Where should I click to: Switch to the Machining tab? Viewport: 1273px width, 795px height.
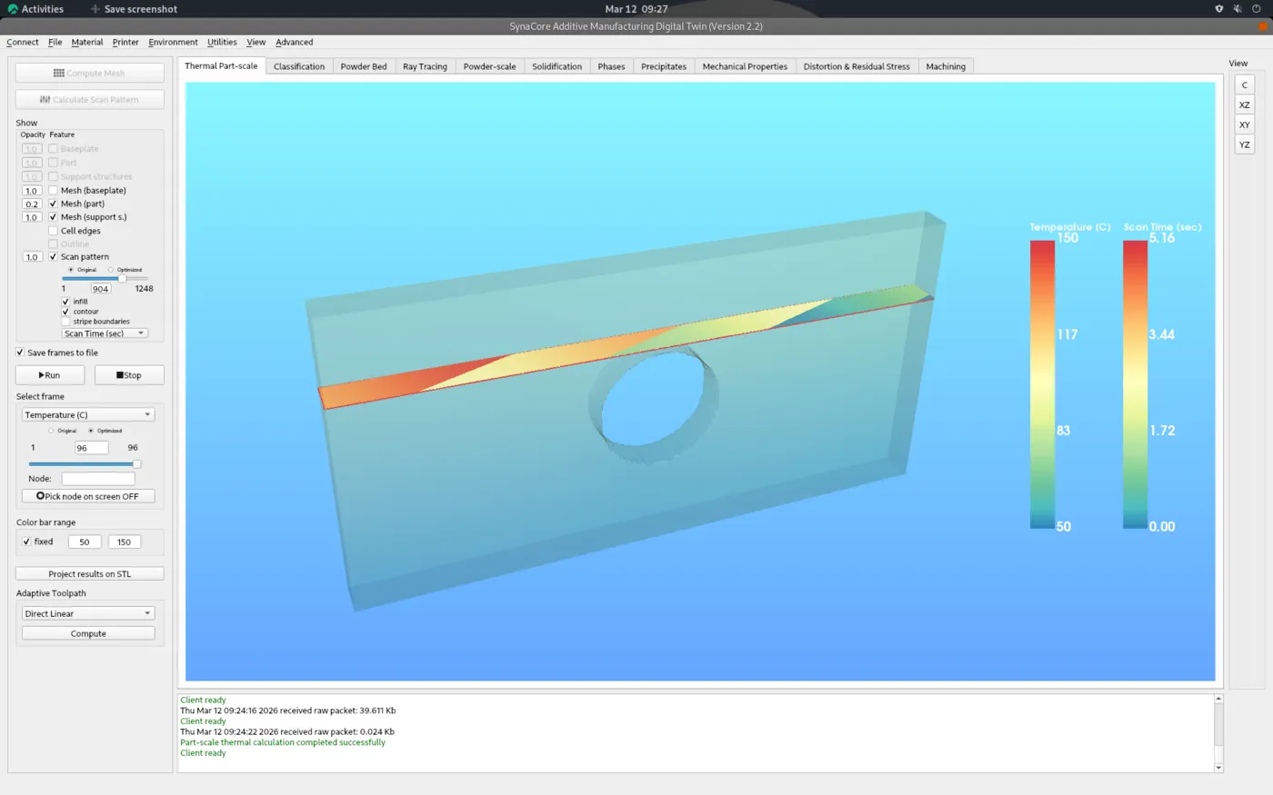click(946, 66)
